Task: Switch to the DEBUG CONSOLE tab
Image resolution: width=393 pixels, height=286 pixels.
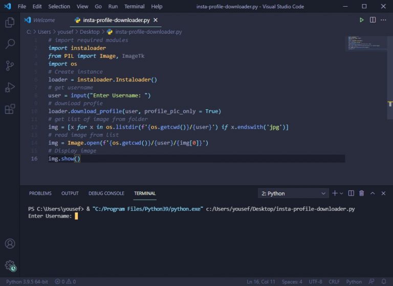Action: coord(106,194)
